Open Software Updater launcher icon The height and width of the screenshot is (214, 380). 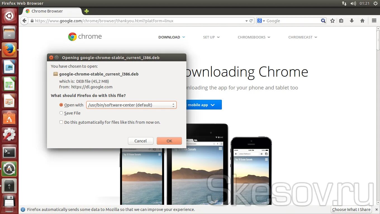coord(9,169)
